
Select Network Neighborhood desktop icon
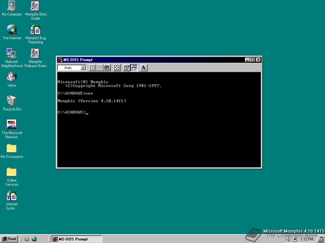click(12, 58)
